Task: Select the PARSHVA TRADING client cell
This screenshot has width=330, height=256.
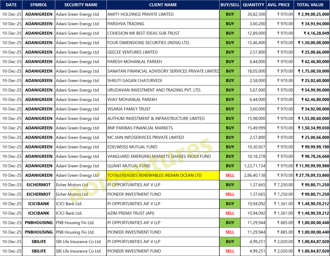Action: 163,24
